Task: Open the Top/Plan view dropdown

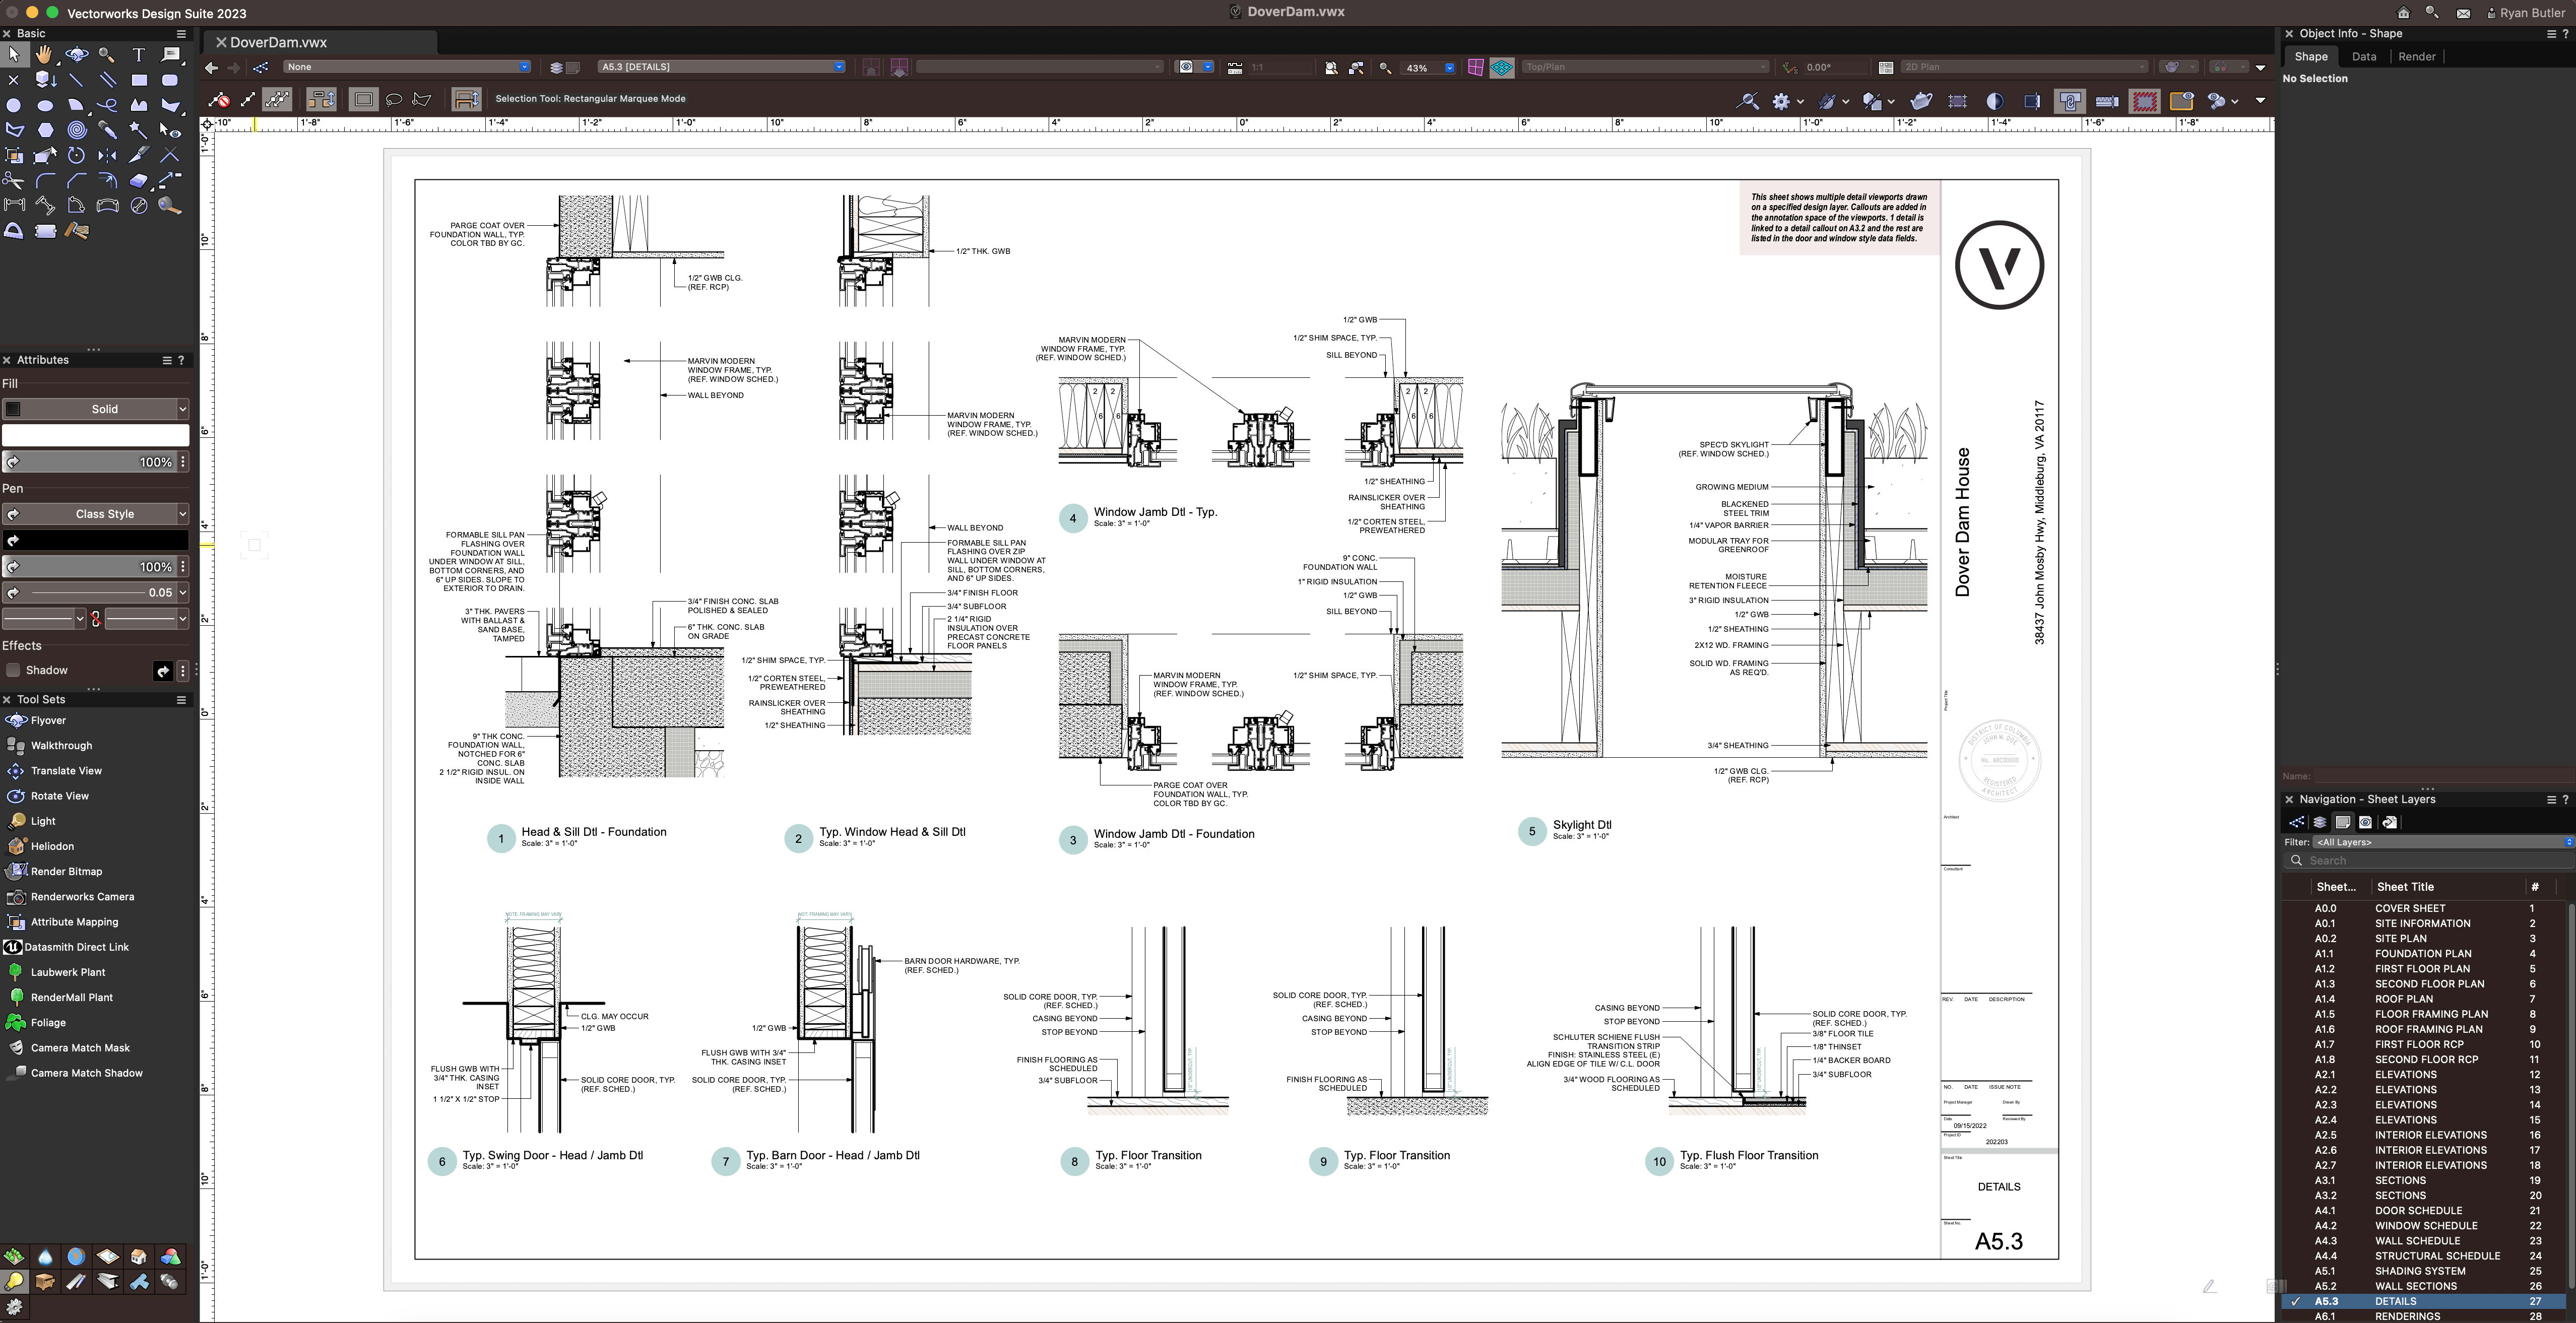Action: coord(1645,67)
